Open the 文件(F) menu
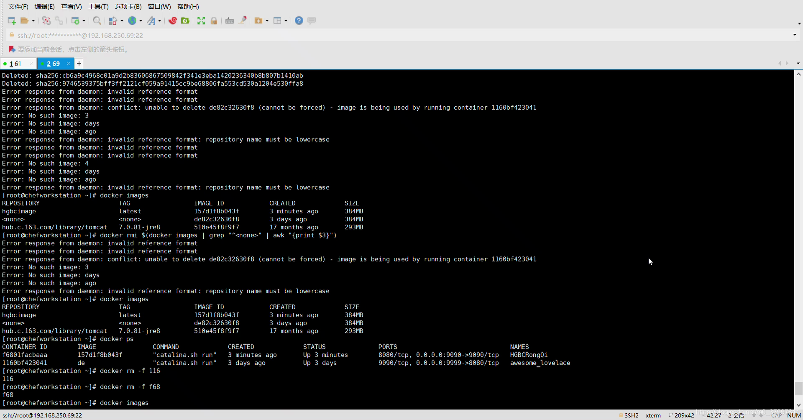The image size is (803, 420). tap(18, 7)
